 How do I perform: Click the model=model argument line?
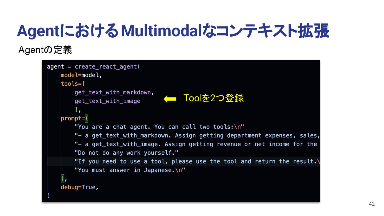click(81, 75)
